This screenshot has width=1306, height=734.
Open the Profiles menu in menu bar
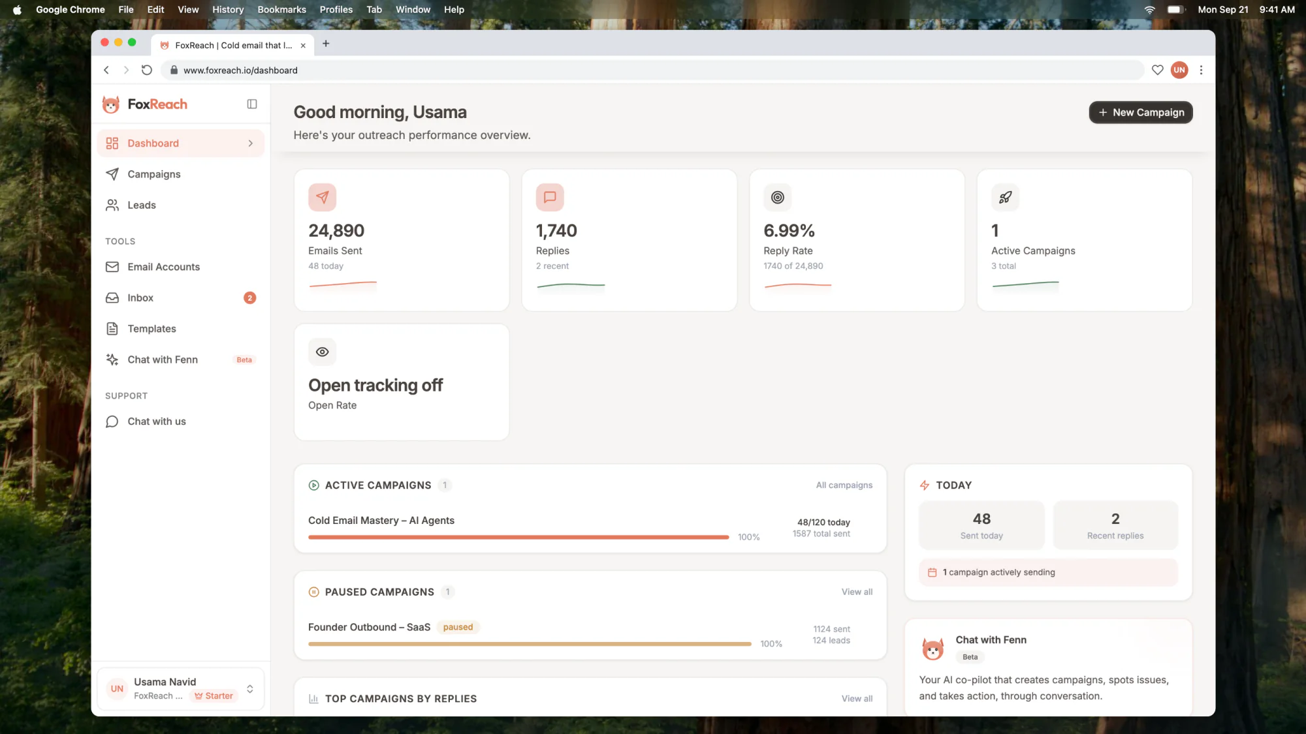coord(336,9)
